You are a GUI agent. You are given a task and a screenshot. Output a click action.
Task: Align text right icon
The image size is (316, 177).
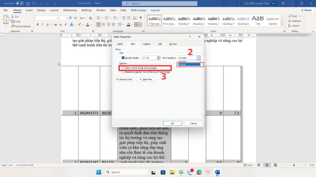pyautogui.click(x=108, y=25)
